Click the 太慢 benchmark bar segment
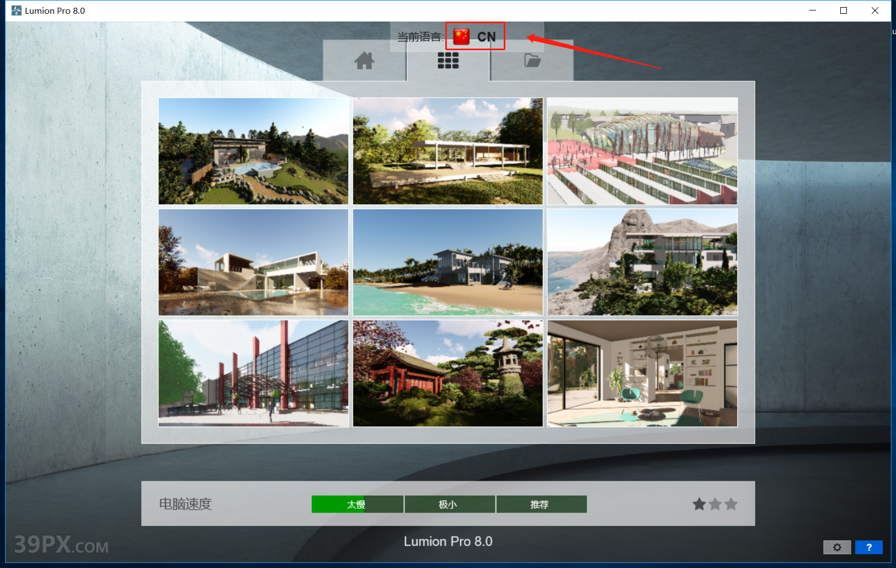Screen dimensions: 896x568 [x=357, y=504]
